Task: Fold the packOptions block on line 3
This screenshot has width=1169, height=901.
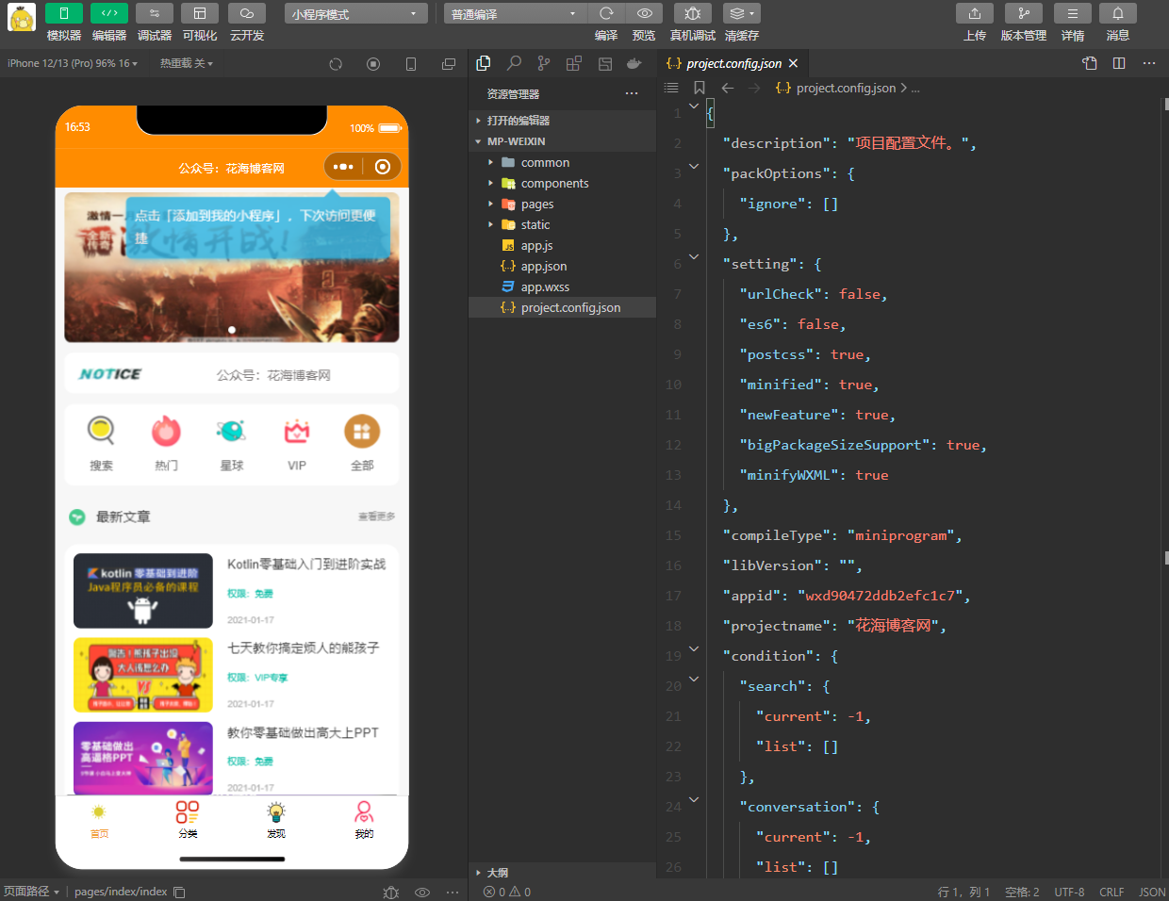Action: [x=694, y=166]
